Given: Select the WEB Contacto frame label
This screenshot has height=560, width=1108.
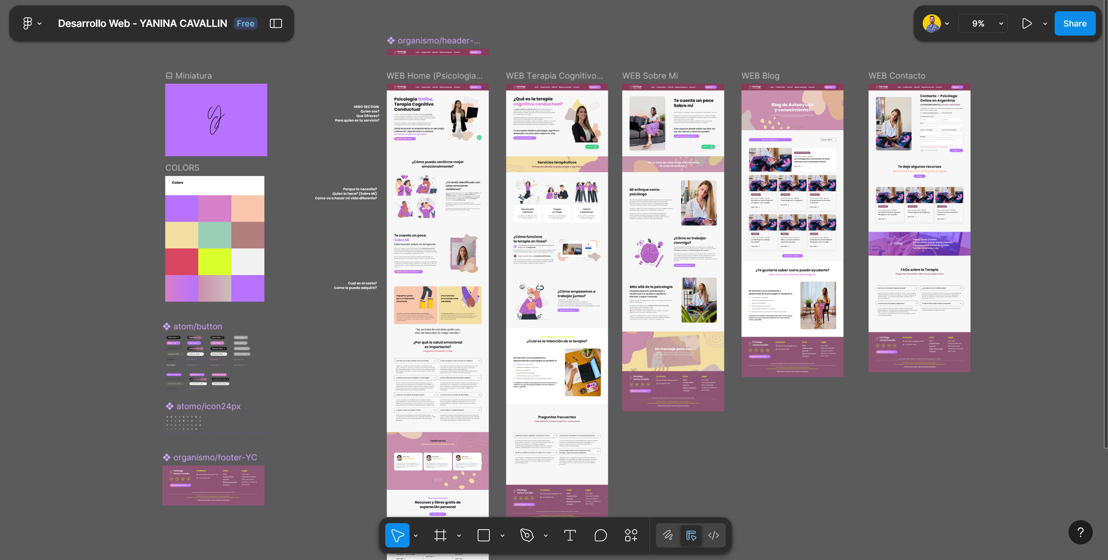Looking at the screenshot, I should (x=897, y=76).
